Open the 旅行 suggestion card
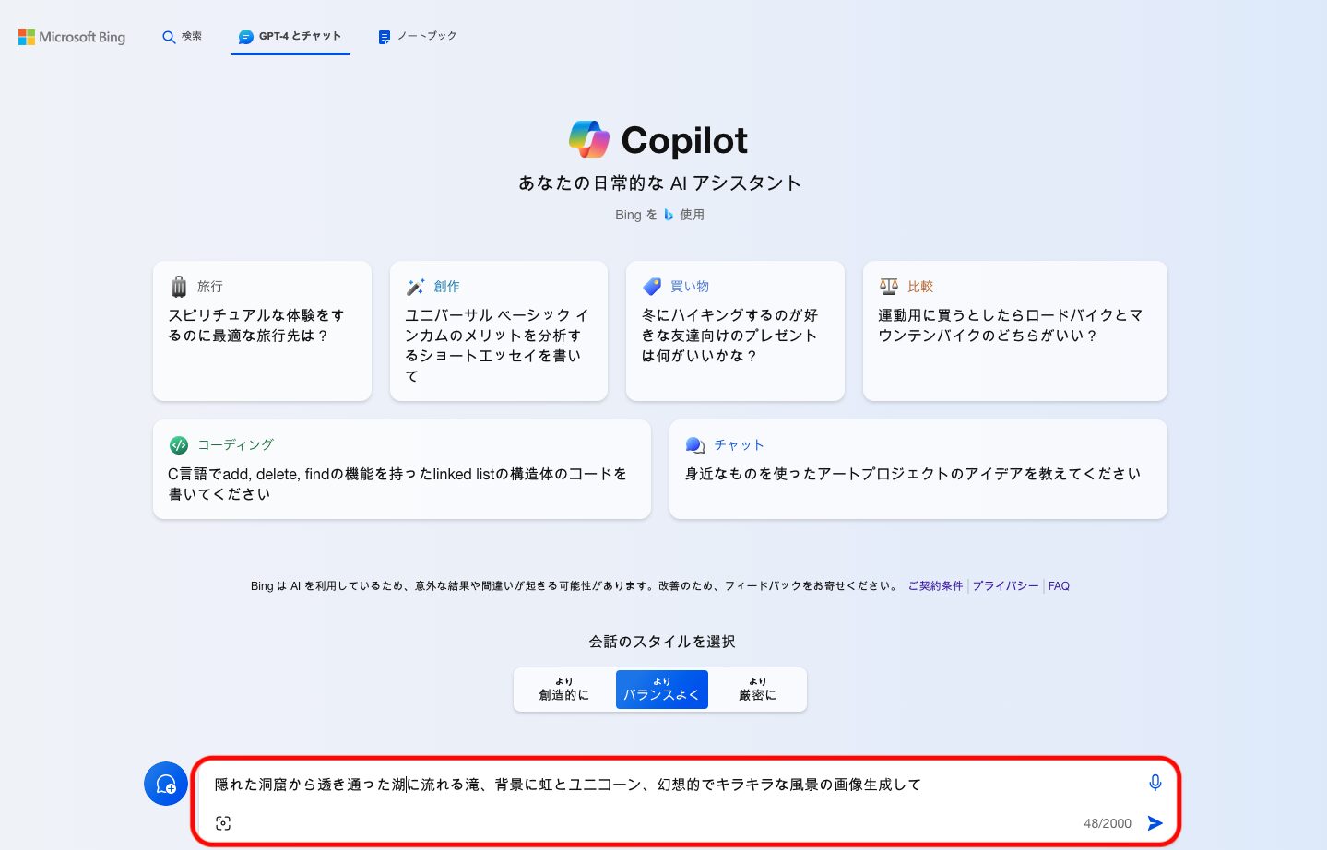This screenshot has height=850, width=1327. point(262,331)
